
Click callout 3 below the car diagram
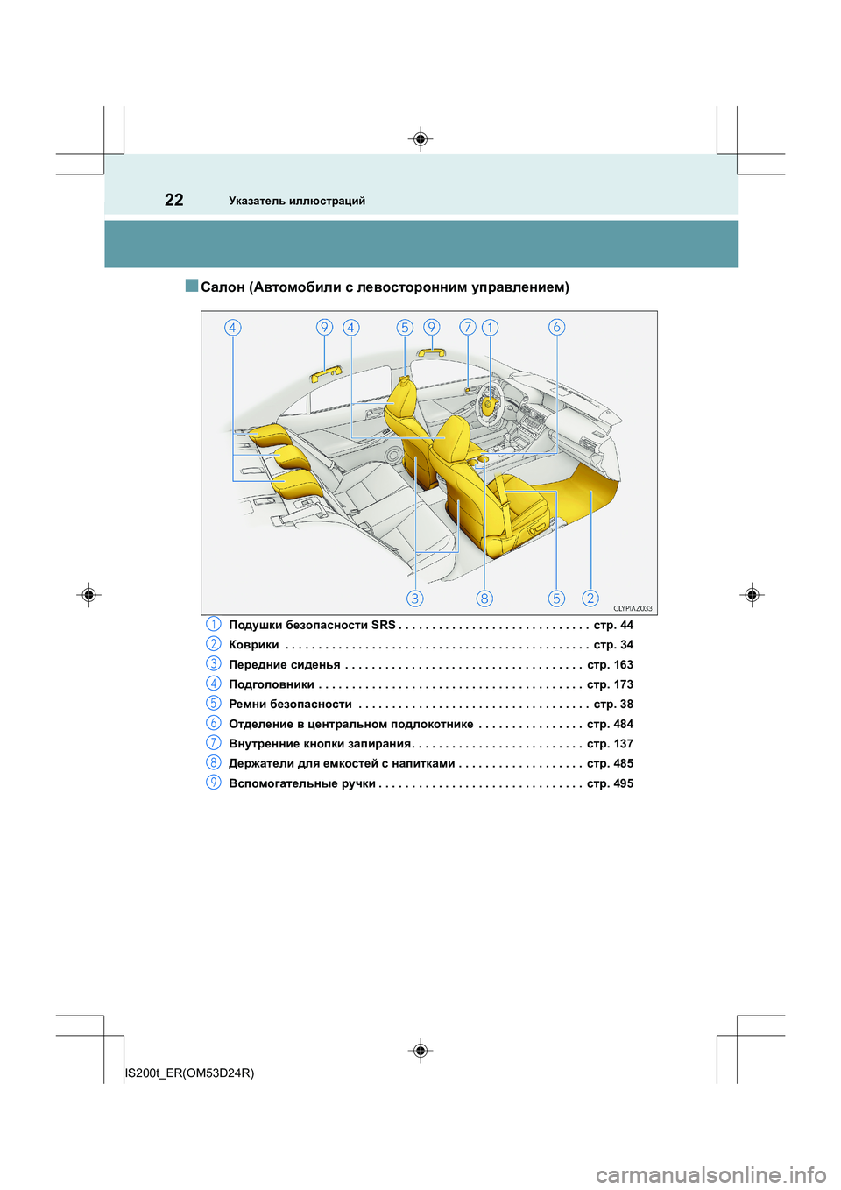pos(414,598)
